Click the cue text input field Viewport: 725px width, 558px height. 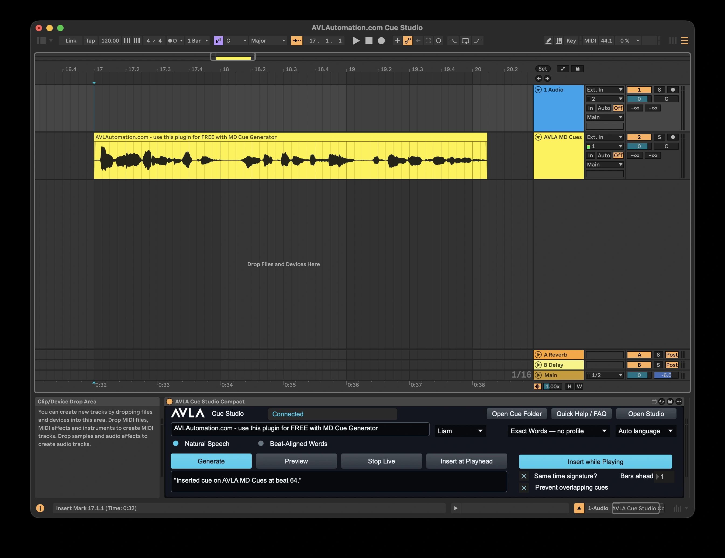click(300, 429)
